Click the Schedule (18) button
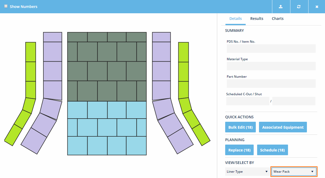 click(x=272, y=150)
